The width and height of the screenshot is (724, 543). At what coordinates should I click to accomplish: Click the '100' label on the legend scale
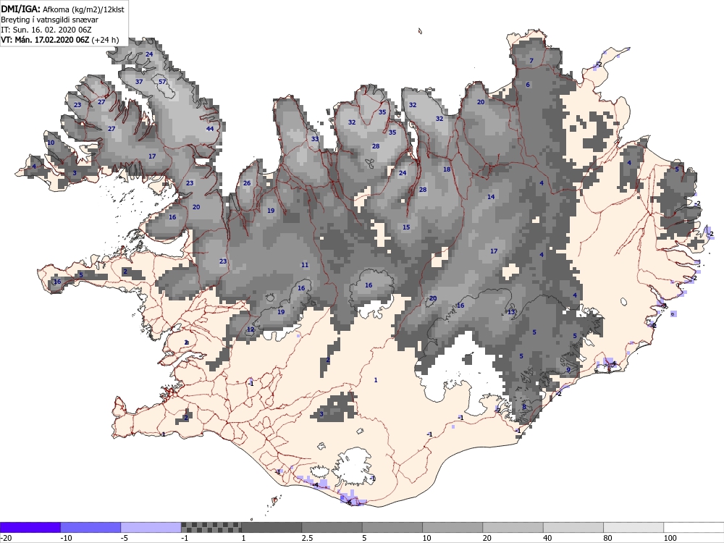pyautogui.click(x=670, y=538)
